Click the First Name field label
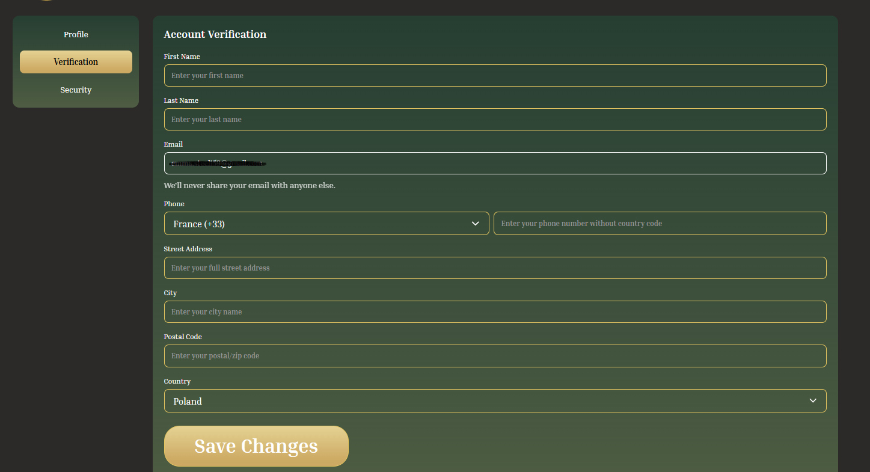 [x=182, y=57]
